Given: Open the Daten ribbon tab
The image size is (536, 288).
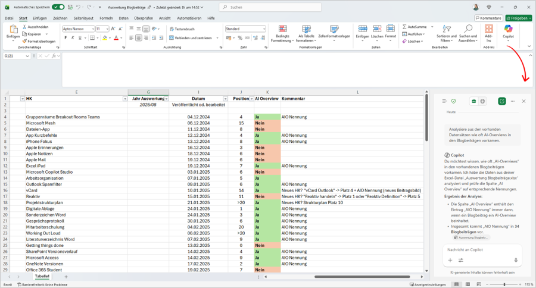Looking at the screenshot, I should point(123,18).
